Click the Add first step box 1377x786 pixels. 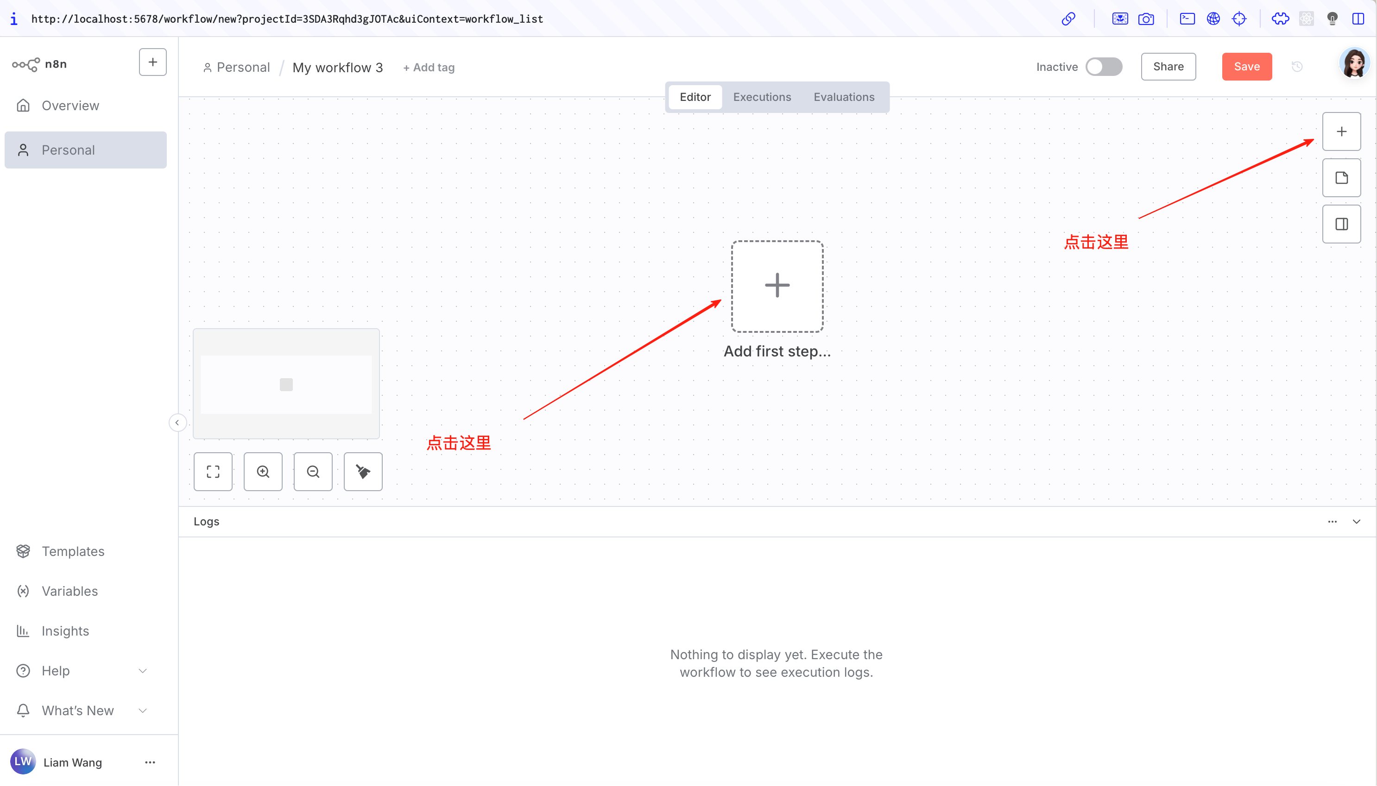click(x=777, y=286)
